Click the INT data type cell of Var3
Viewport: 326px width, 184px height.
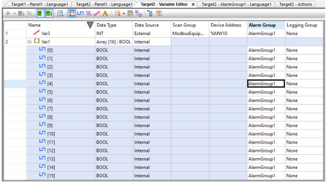(x=114, y=33)
